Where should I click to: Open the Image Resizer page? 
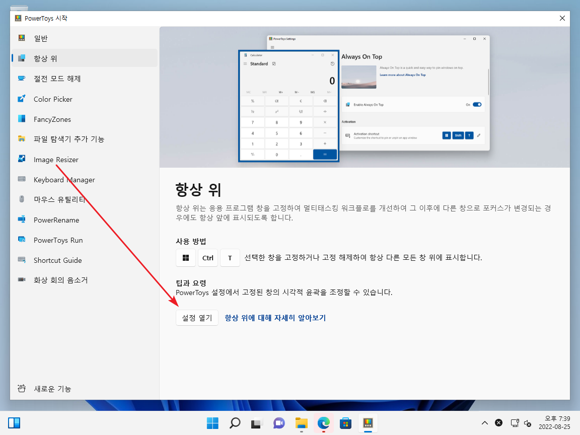click(x=85, y=160)
